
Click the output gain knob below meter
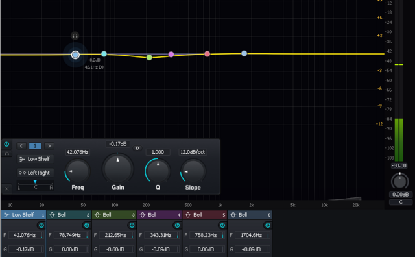[399, 181]
